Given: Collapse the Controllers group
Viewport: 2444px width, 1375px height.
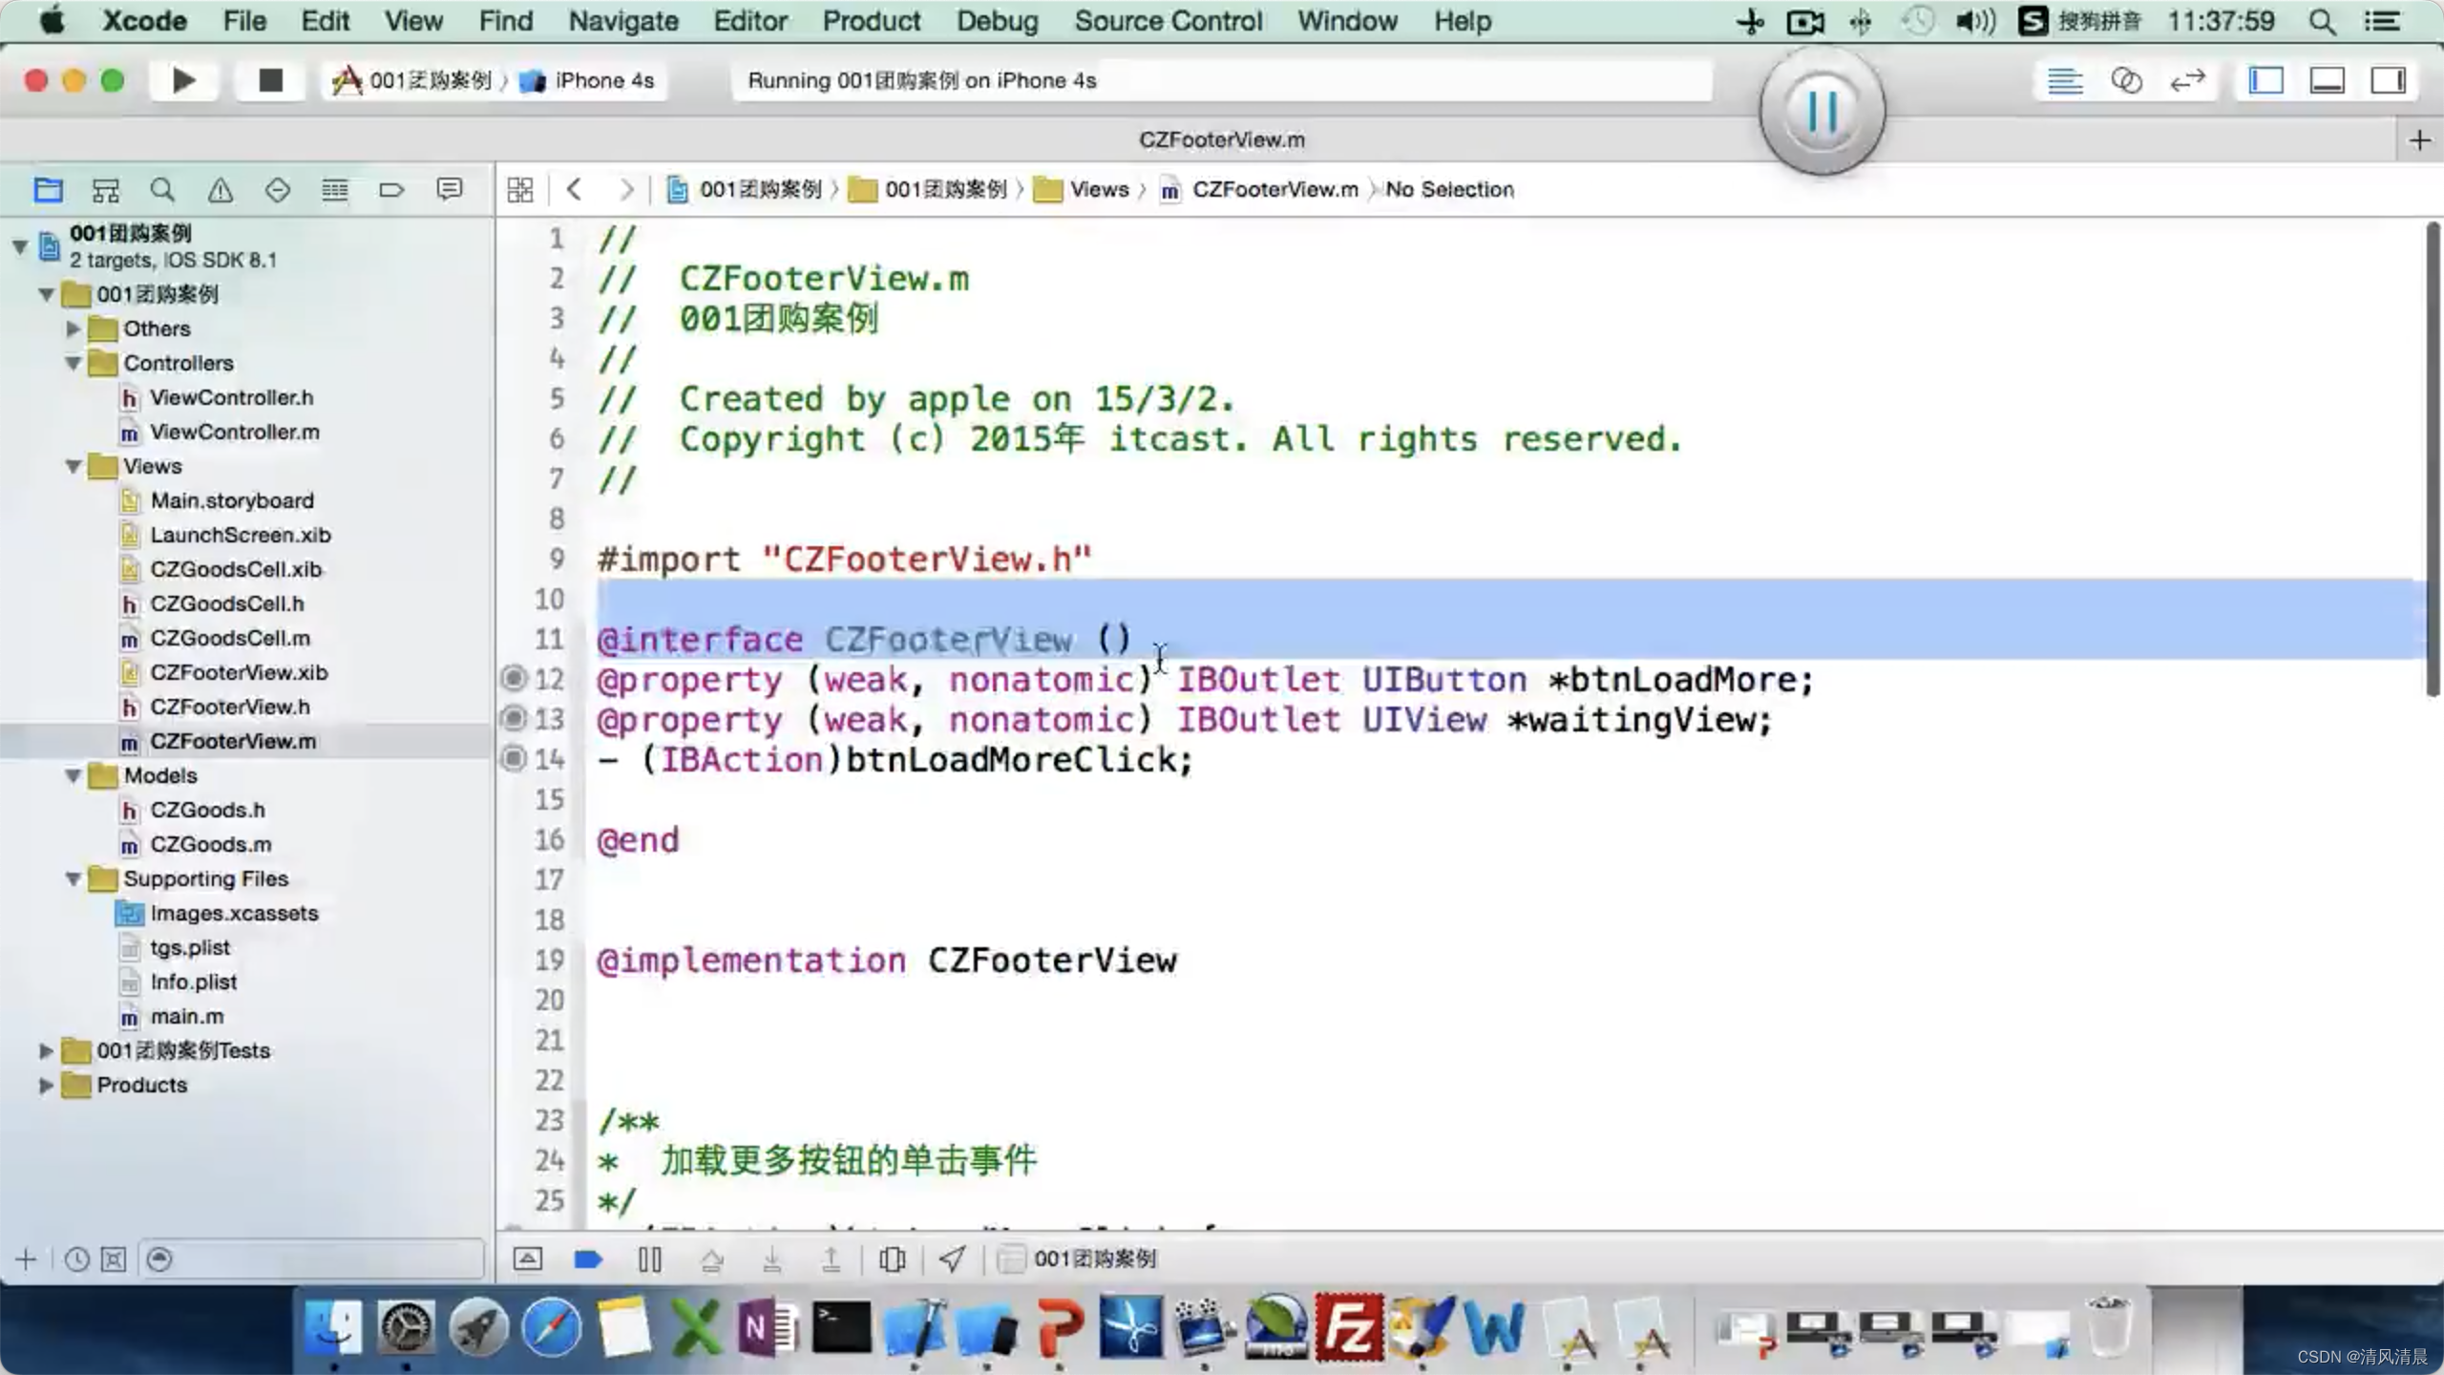Looking at the screenshot, I should [x=73, y=363].
